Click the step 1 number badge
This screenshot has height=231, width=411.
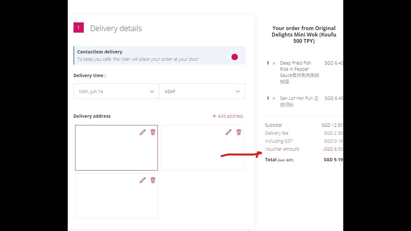click(x=78, y=28)
